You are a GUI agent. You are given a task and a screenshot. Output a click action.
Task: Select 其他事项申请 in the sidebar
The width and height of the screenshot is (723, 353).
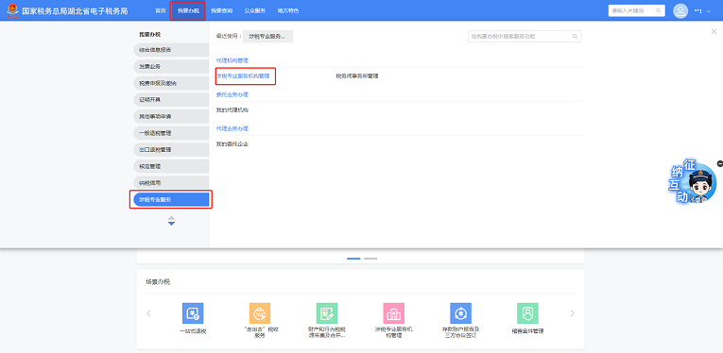coord(171,116)
